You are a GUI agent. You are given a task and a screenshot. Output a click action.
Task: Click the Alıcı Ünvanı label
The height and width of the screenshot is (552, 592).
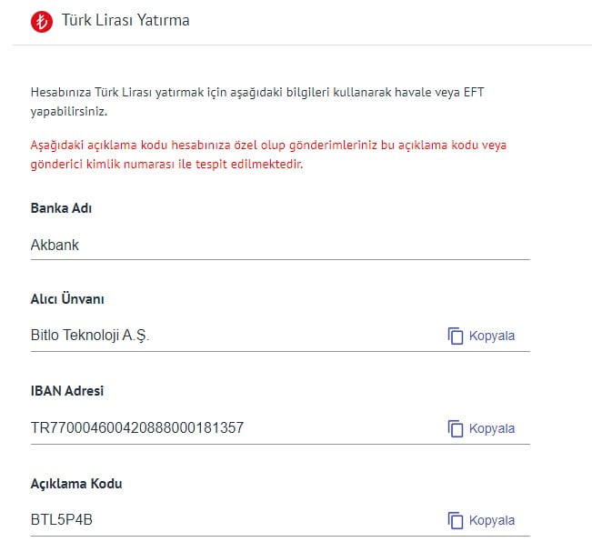pyautogui.click(x=69, y=299)
